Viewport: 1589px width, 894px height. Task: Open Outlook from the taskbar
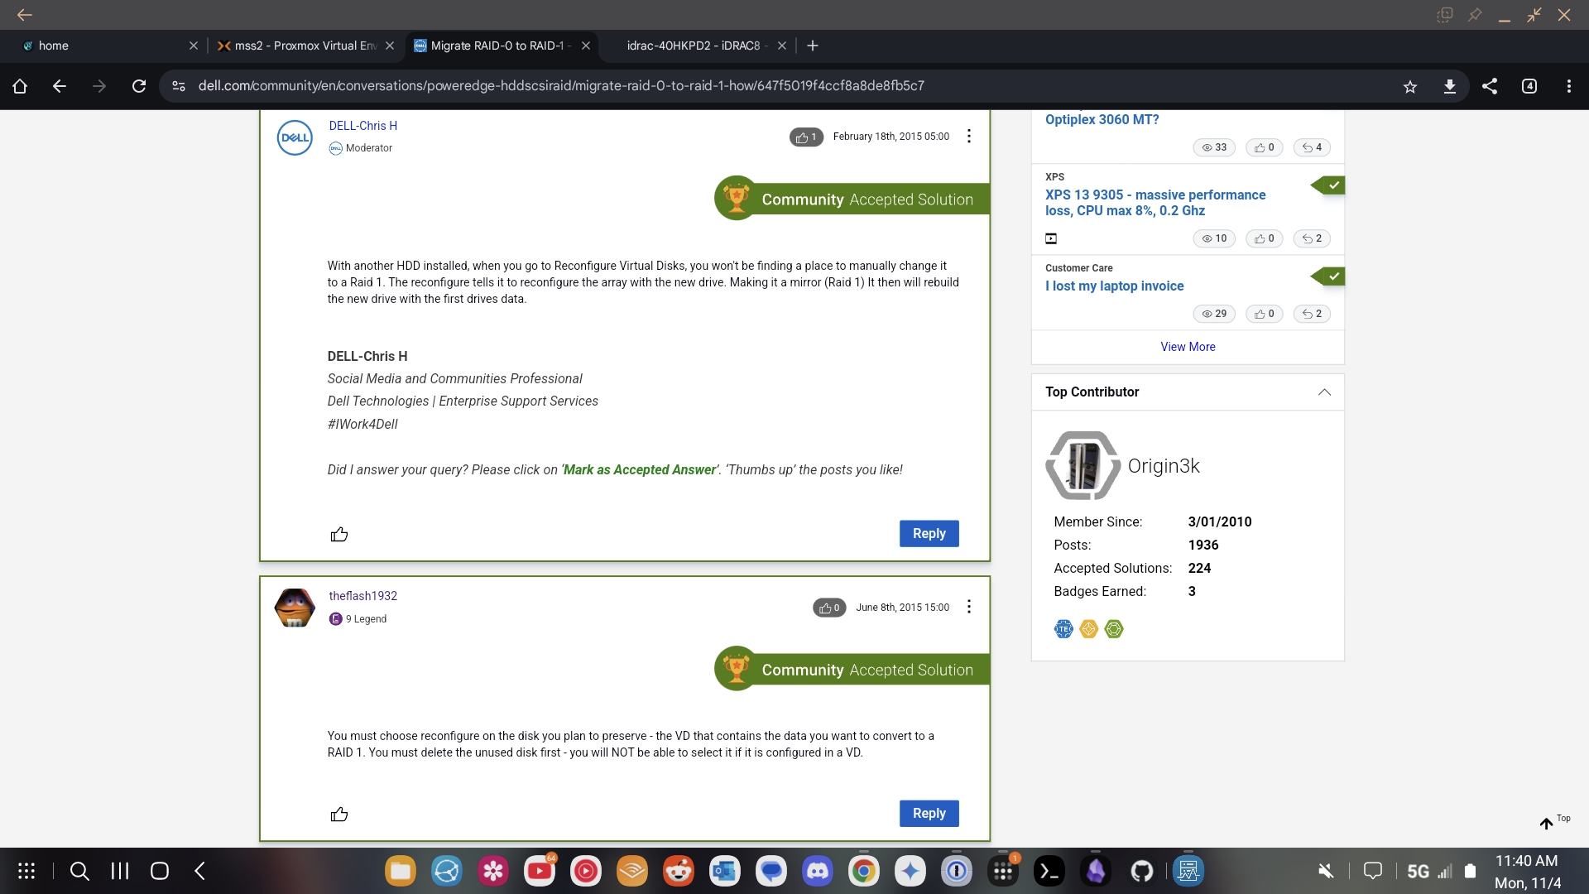725,871
